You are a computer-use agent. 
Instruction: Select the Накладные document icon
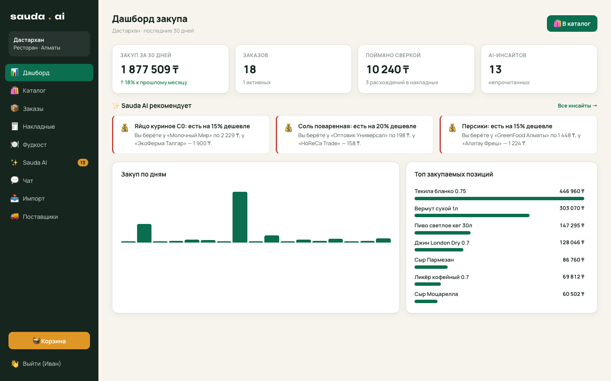[x=14, y=127]
